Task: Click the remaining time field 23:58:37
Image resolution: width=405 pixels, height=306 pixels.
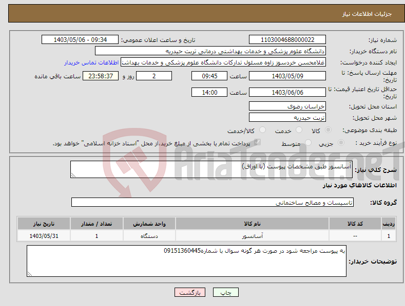Action: pyautogui.click(x=101, y=76)
